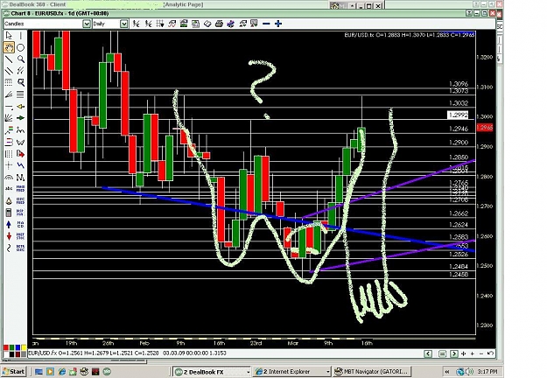The image size is (547, 378).
Task: Click the volume tray icon
Action: click(x=469, y=372)
